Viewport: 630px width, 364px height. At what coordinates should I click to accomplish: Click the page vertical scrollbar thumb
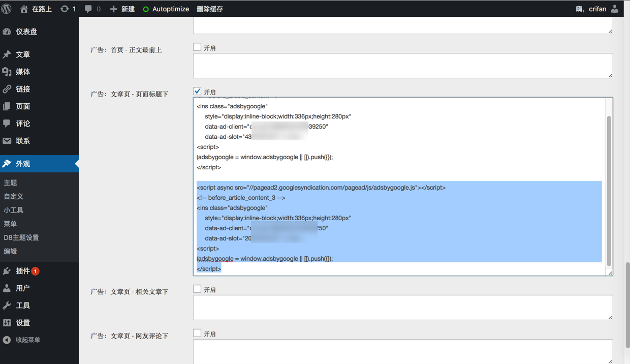tap(627, 305)
